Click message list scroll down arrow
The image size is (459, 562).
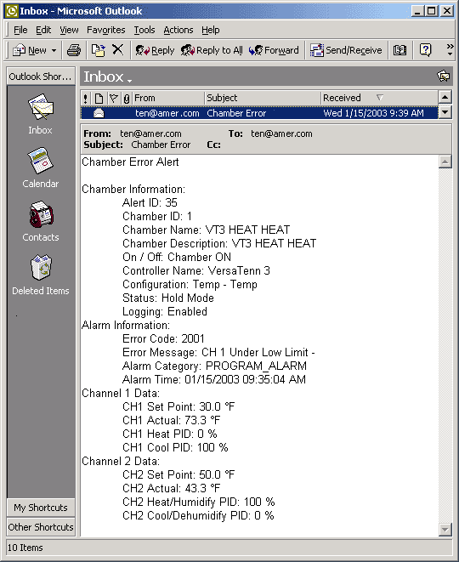445,112
